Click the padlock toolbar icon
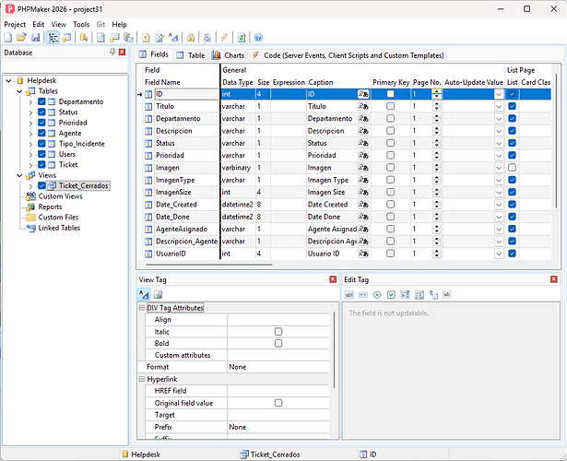 click(191, 37)
